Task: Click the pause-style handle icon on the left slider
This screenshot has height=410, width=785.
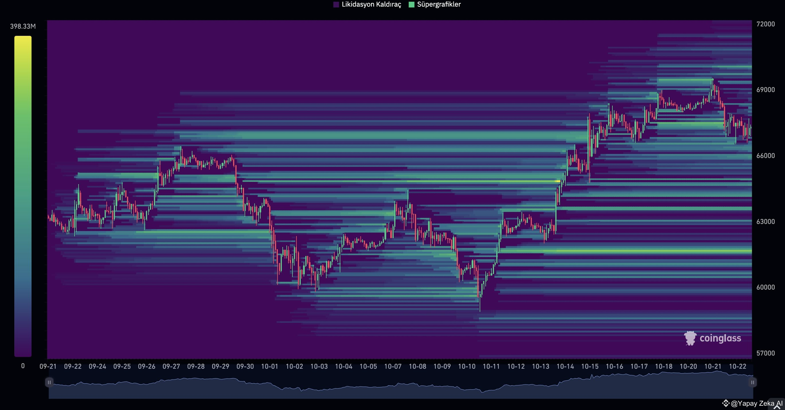Action: [49, 382]
